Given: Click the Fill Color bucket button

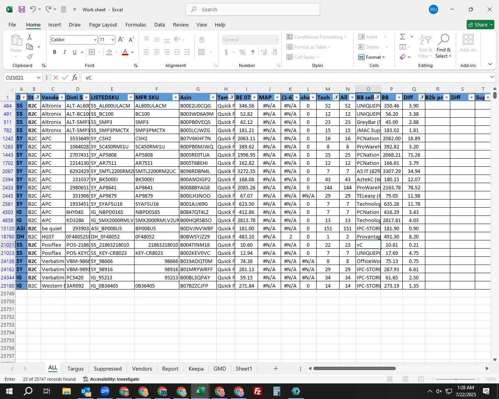Looking at the screenshot, I should (x=109, y=52).
